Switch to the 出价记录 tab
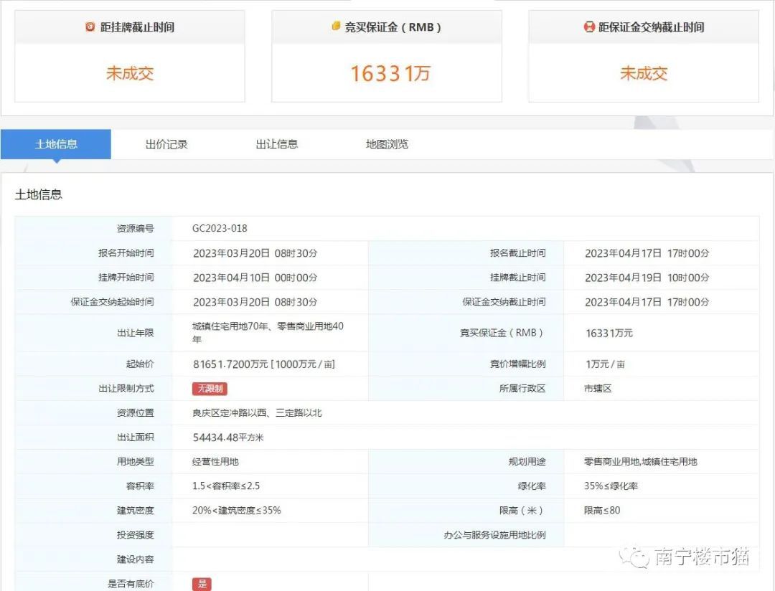Viewport: 775px width, 591px height. pos(166,144)
